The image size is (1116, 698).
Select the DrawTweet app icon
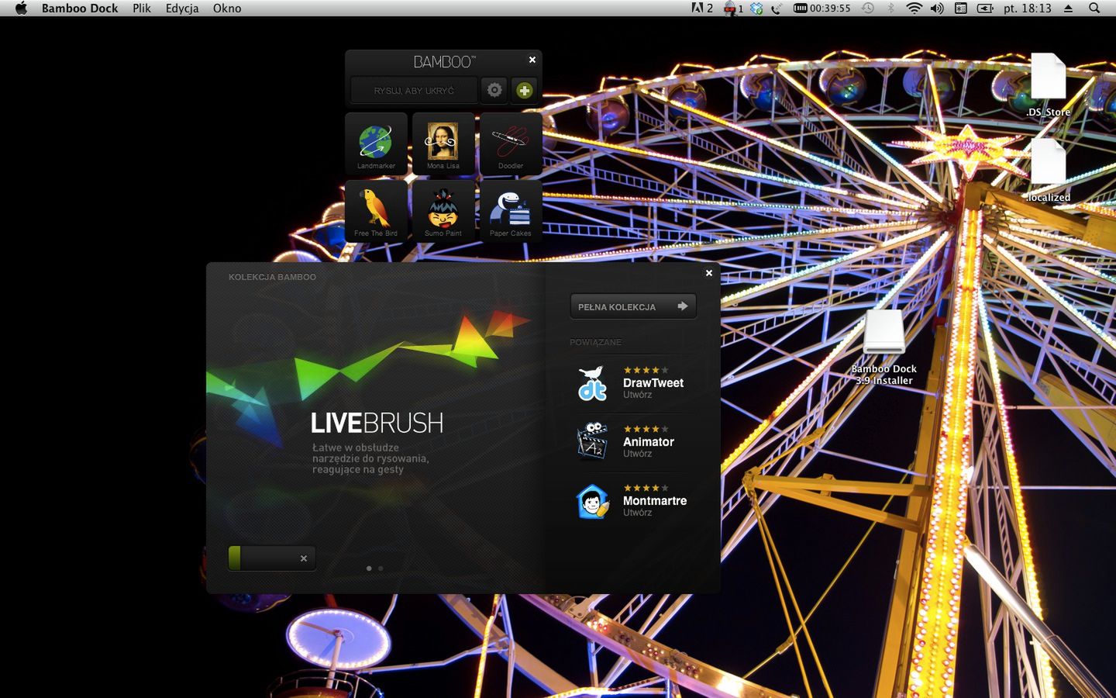click(x=592, y=382)
